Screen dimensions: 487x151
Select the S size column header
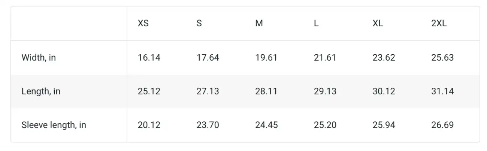[199, 23]
